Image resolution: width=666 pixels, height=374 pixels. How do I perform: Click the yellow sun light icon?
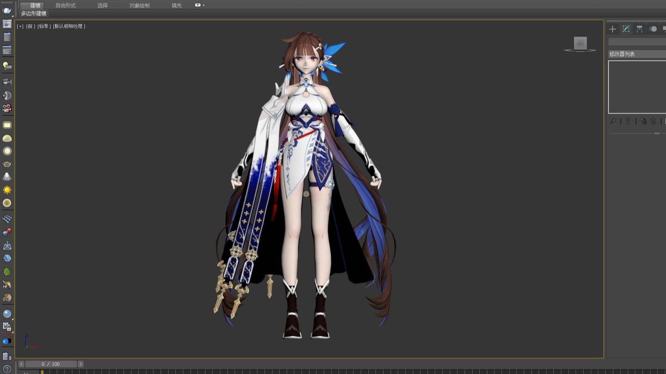click(x=7, y=190)
